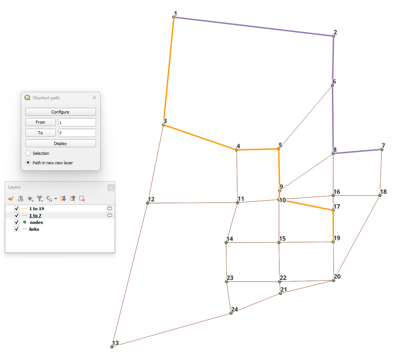Click the From input field containing 1
The image size is (400, 356).
(x=77, y=122)
